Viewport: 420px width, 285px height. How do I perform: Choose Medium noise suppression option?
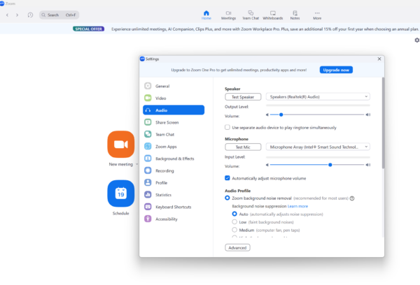pyautogui.click(x=235, y=230)
